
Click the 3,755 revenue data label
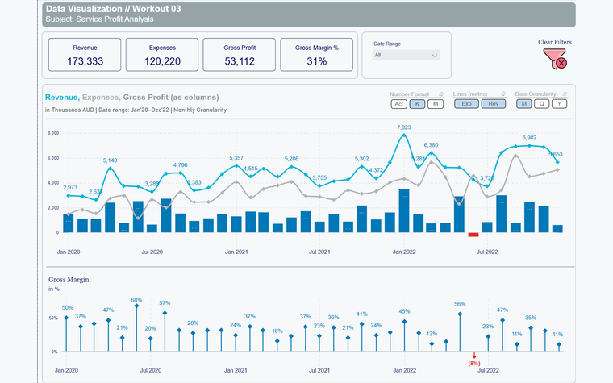tap(319, 178)
